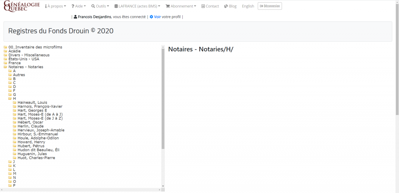Image resolution: width=399 pixels, height=193 pixels.
Task: Click the Généalogie Québec logo
Action: pos(21,6)
